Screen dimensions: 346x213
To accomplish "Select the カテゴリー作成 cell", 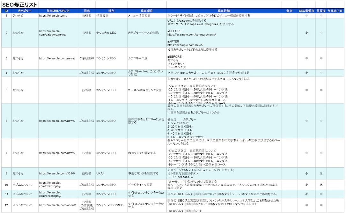I will click(147, 58).
